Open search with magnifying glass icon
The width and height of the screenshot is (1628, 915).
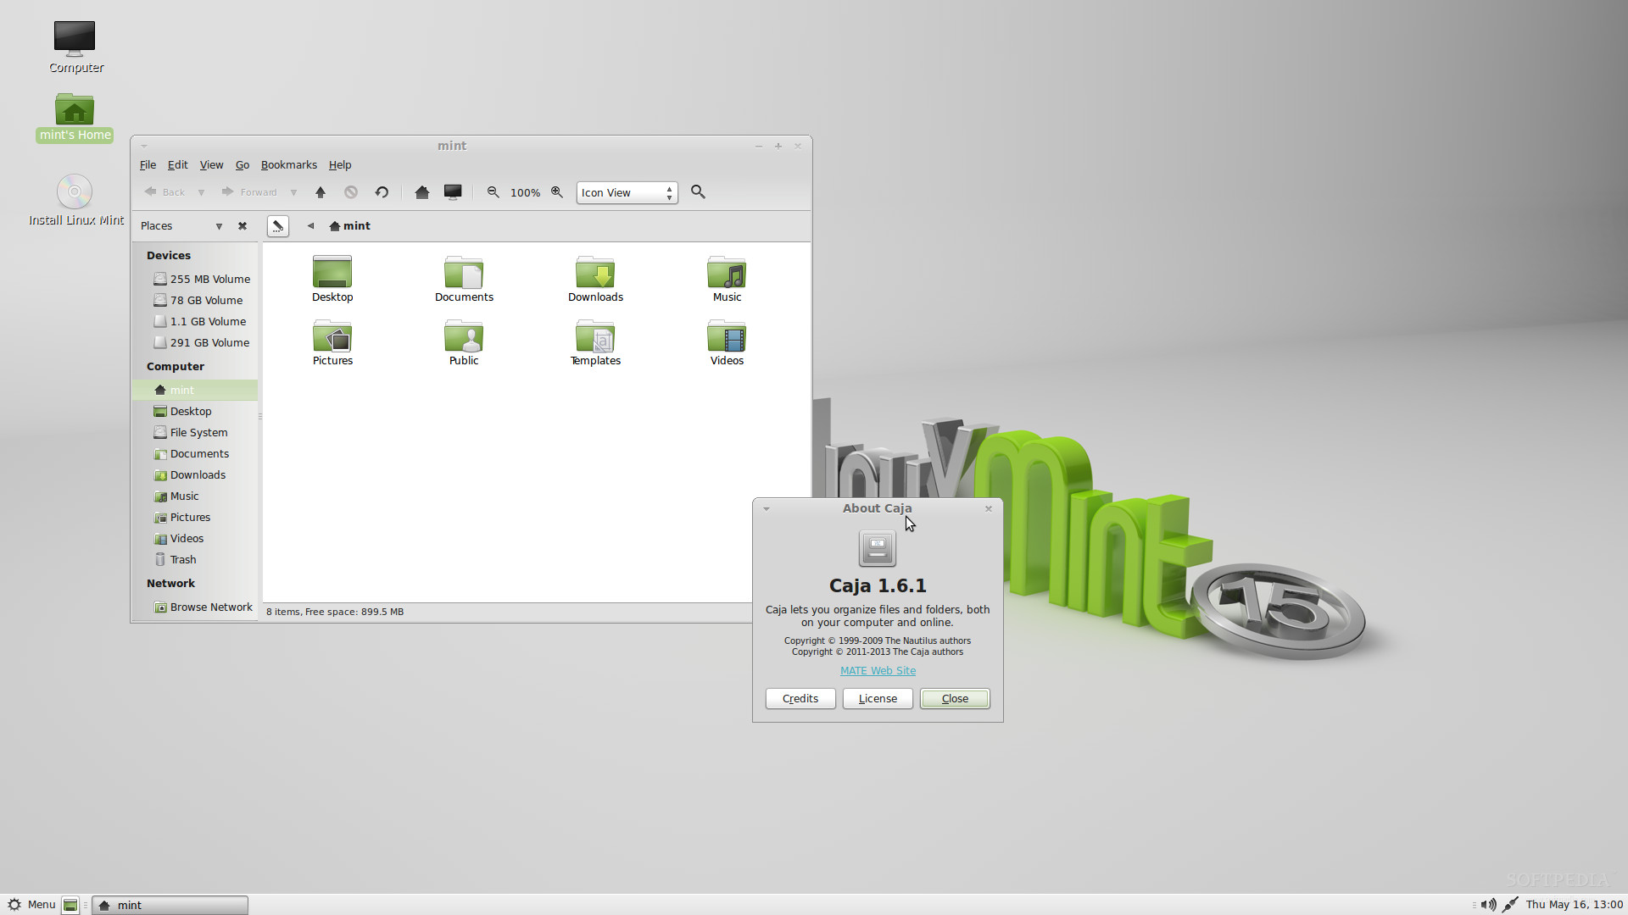click(698, 192)
